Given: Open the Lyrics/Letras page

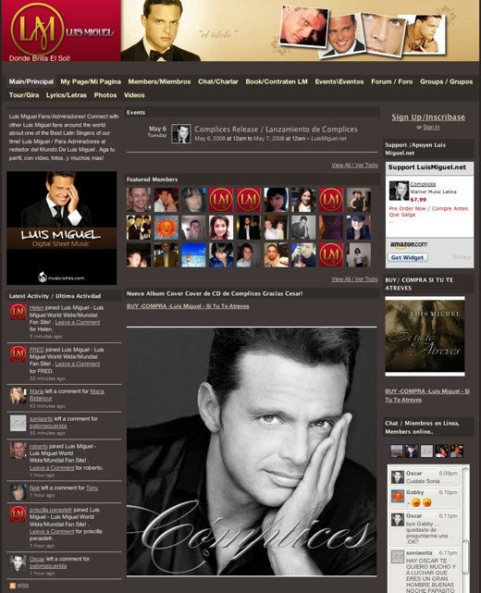Looking at the screenshot, I should 67,95.
